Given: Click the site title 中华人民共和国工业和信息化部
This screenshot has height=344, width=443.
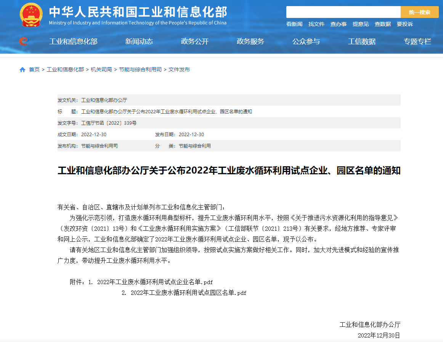Looking at the screenshot, I should click(x=138, y=12).
